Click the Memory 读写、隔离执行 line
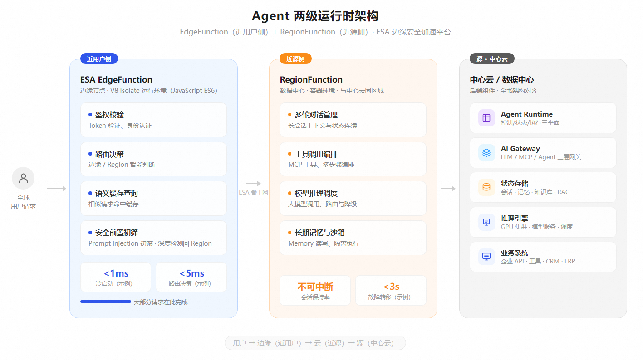Viewport: 643px width, 360px height. pos(324,243)
